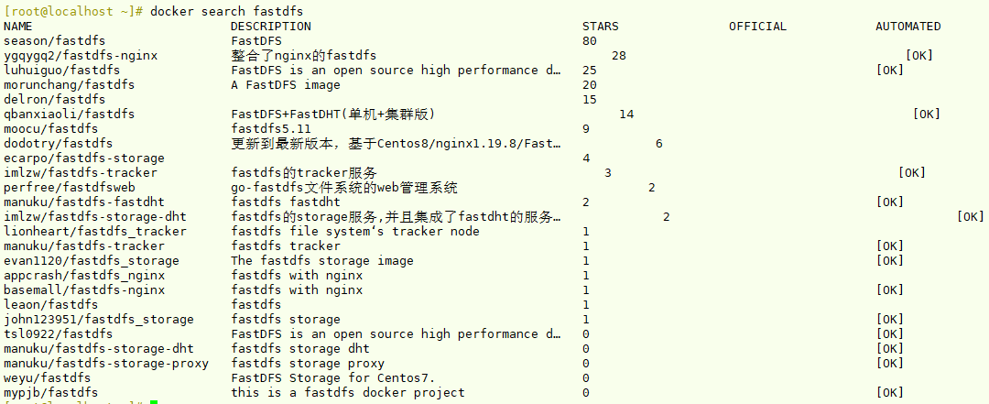Click the [OK] marker on the mypjb/fastdfs row
This screenshot has height=404, width=989.
890,393
